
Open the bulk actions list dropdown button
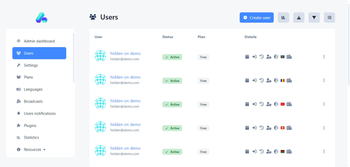point(329,18)
